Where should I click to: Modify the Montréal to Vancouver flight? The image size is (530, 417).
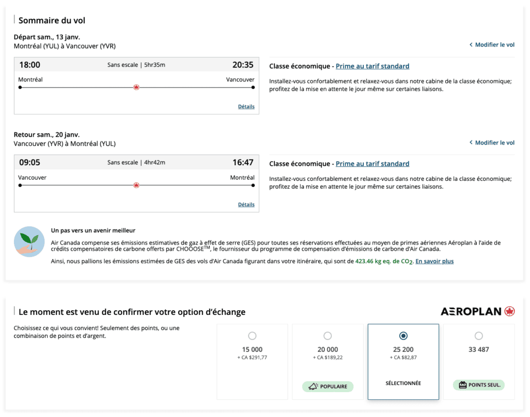(x=494, y=45)
